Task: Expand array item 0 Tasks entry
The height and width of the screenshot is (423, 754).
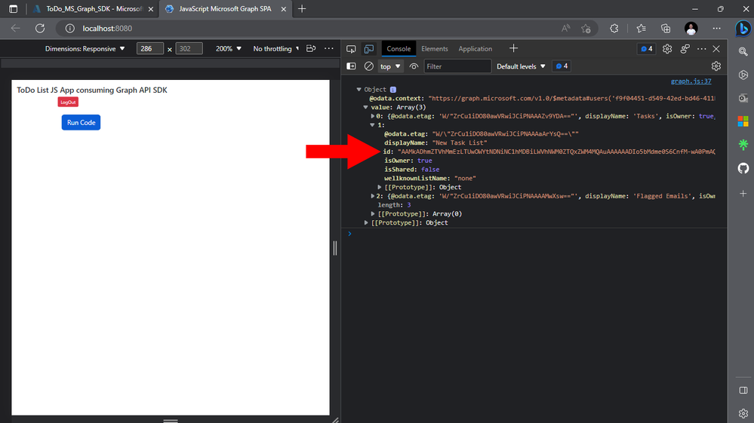Action: [x=373, y=116]
